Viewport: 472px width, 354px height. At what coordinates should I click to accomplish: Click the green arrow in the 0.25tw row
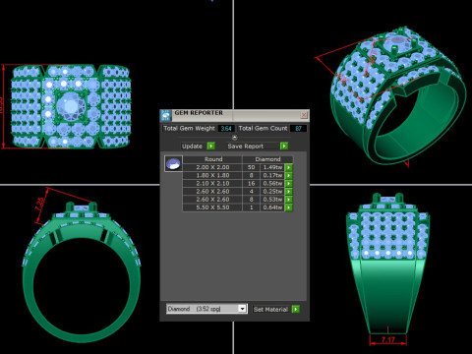point(288,192)
